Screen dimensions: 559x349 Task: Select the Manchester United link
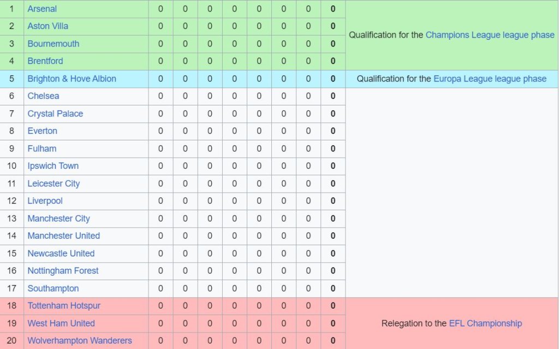coord(64,236)
